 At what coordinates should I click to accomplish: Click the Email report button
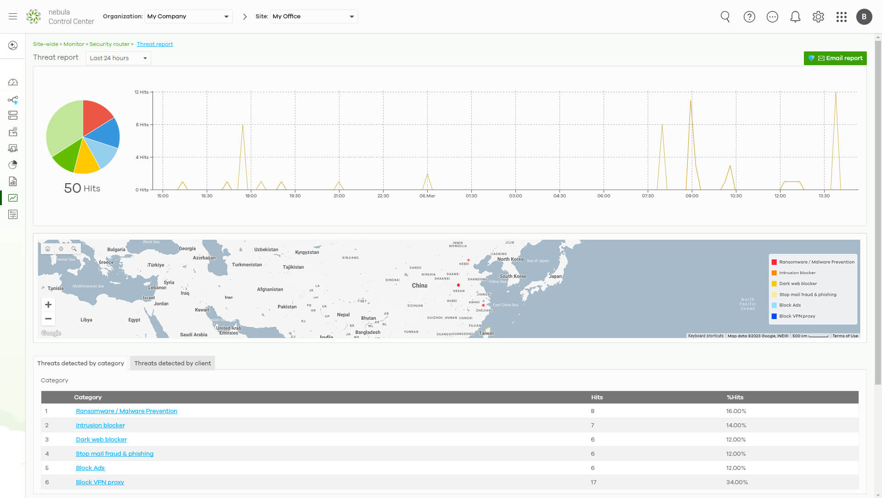[x=835, y=58]
